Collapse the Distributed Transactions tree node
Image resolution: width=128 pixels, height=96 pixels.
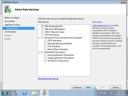click(39, 52)
